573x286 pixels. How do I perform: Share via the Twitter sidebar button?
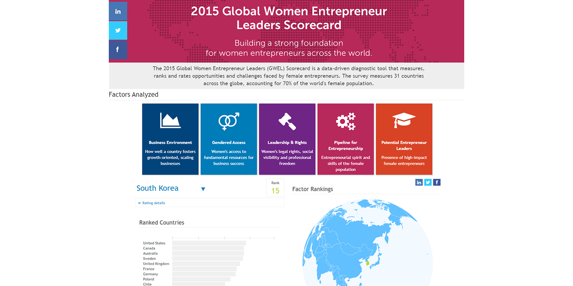[118, 30]
